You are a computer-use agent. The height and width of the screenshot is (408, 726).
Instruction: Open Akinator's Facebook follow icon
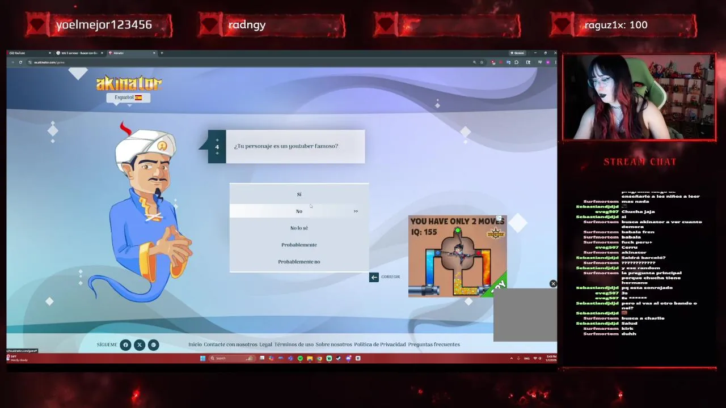tap(126, 345)
